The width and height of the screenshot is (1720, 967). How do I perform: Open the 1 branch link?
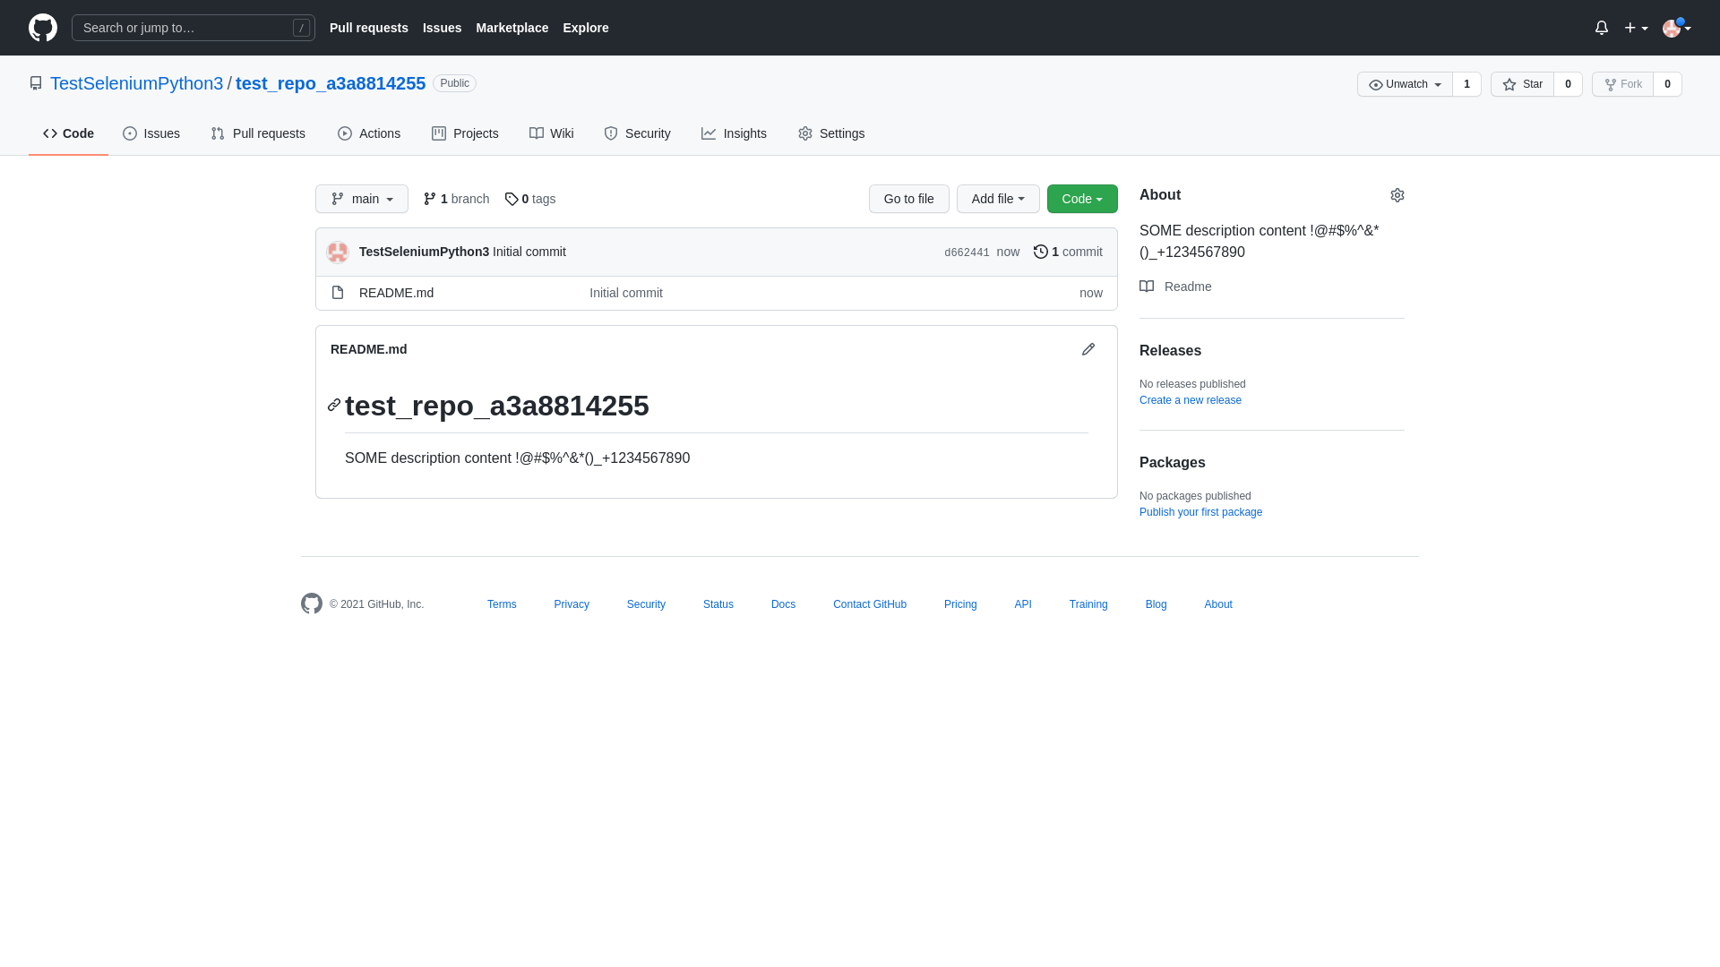pyautogui.click(x=456, y=199)
